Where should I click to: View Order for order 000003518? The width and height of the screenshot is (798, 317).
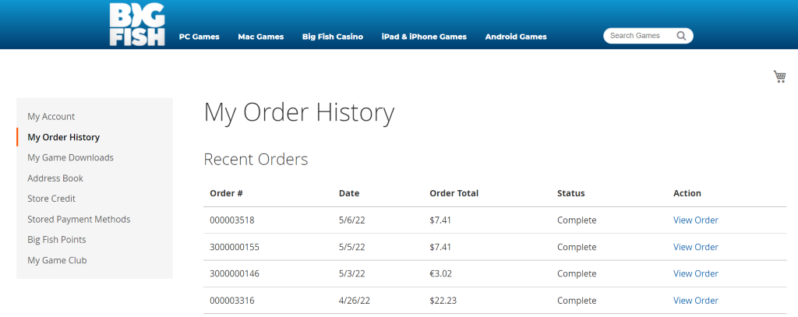pyautogui.click(x=696, y=220)
